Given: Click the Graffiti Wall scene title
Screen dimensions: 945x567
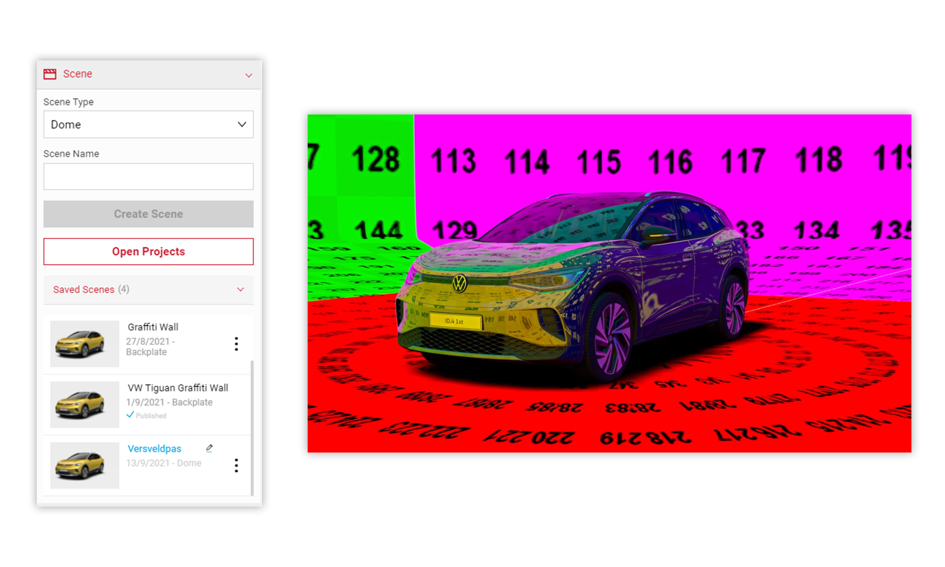Looking at the screenshot, I should [153, 327].
